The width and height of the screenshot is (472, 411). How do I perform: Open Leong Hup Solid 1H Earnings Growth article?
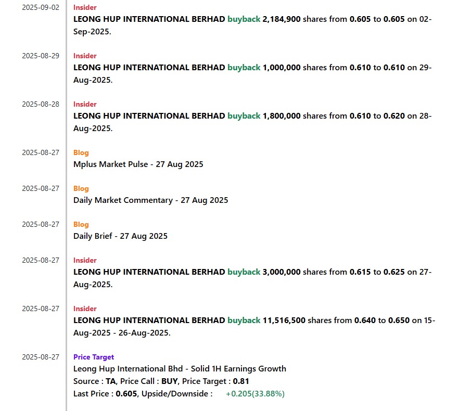click(x=180, y=368)
